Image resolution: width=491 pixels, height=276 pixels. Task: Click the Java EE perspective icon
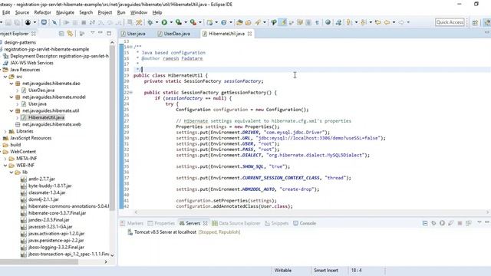coord(487,22)
